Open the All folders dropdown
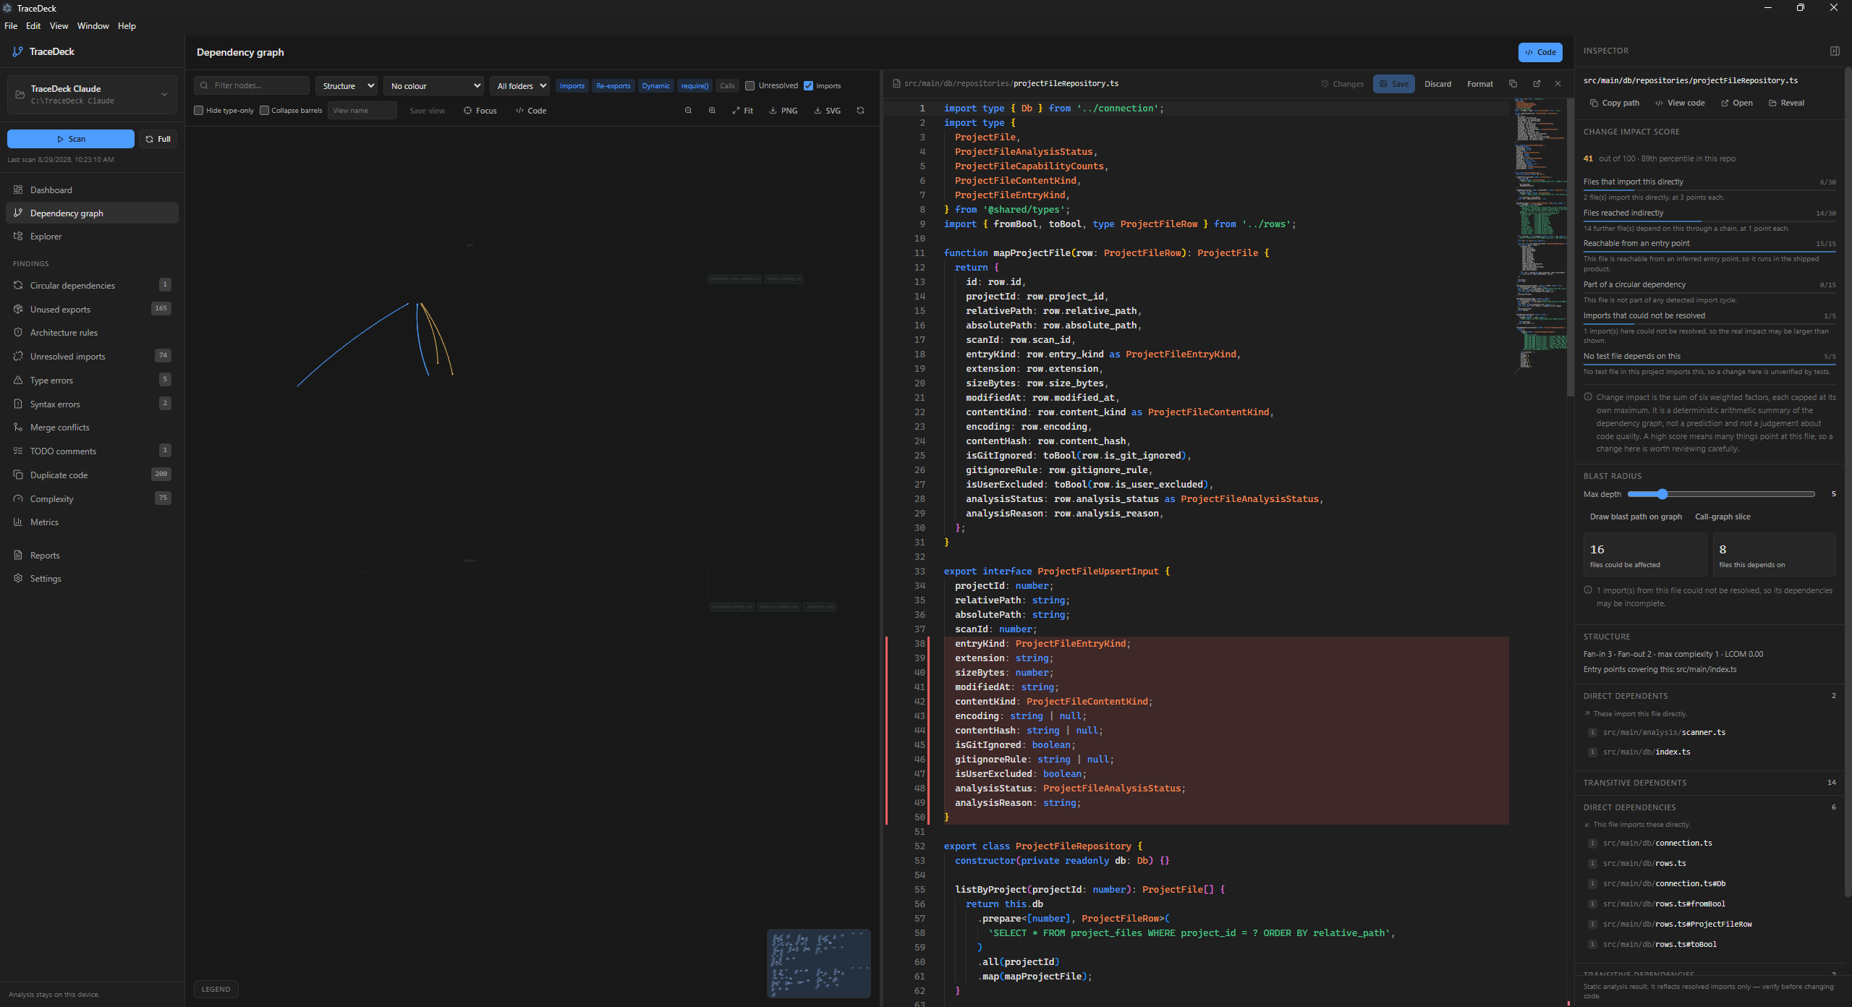 519,86
